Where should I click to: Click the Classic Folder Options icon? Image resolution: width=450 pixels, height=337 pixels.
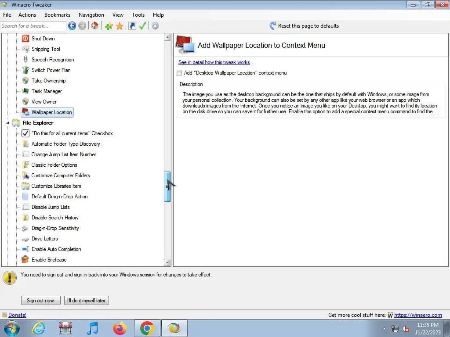[x=25, y=165]
